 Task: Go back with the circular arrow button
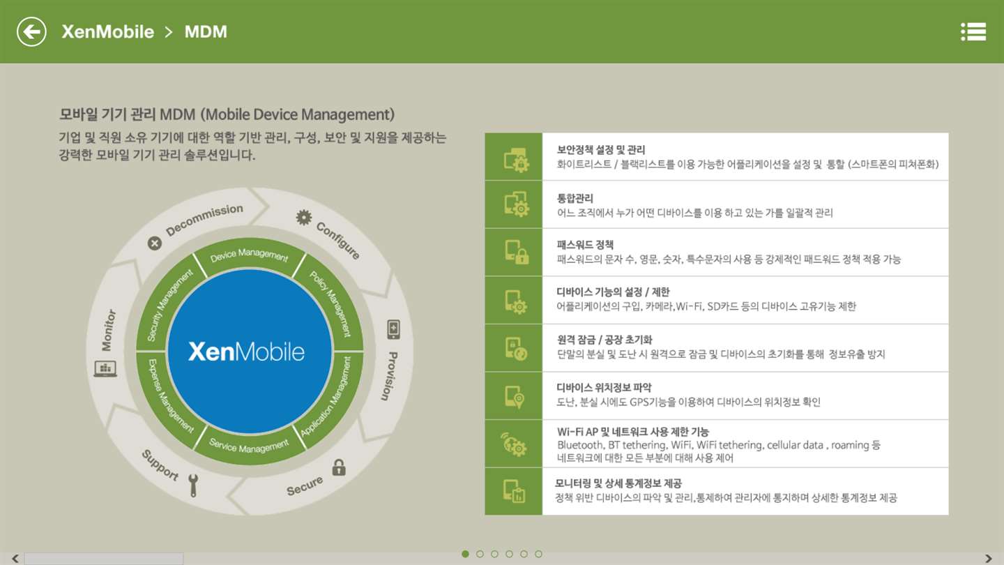31,31
